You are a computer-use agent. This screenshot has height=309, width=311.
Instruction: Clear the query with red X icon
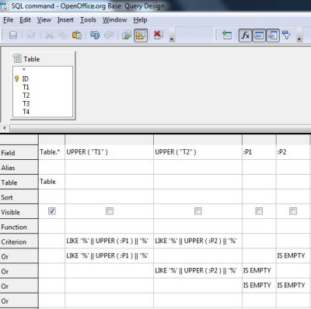[x=159, y=35]
